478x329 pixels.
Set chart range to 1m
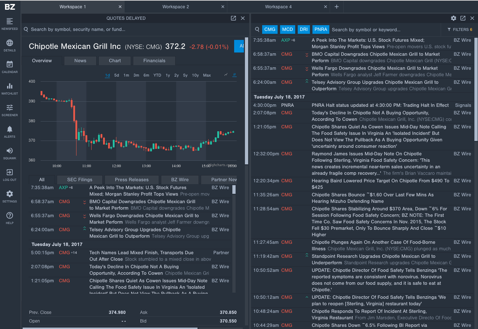pyautogui.click(x=126, y=75)
